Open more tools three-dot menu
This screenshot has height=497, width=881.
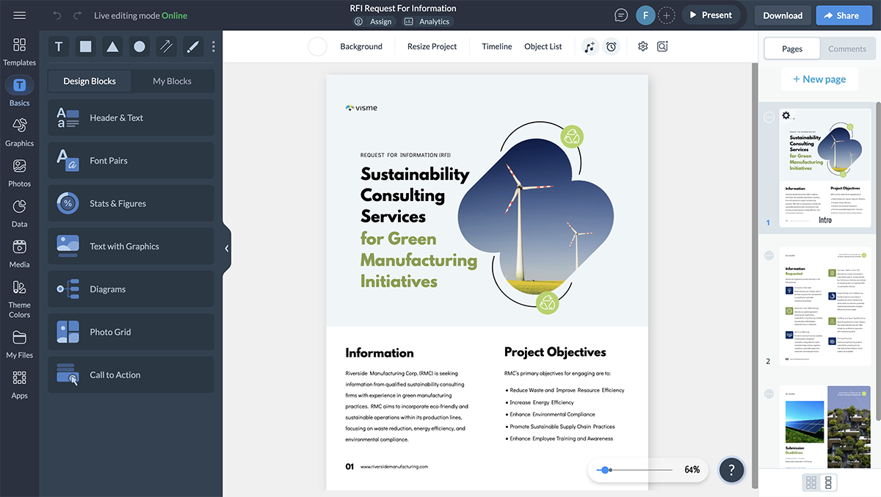click(x=214, y=47)
